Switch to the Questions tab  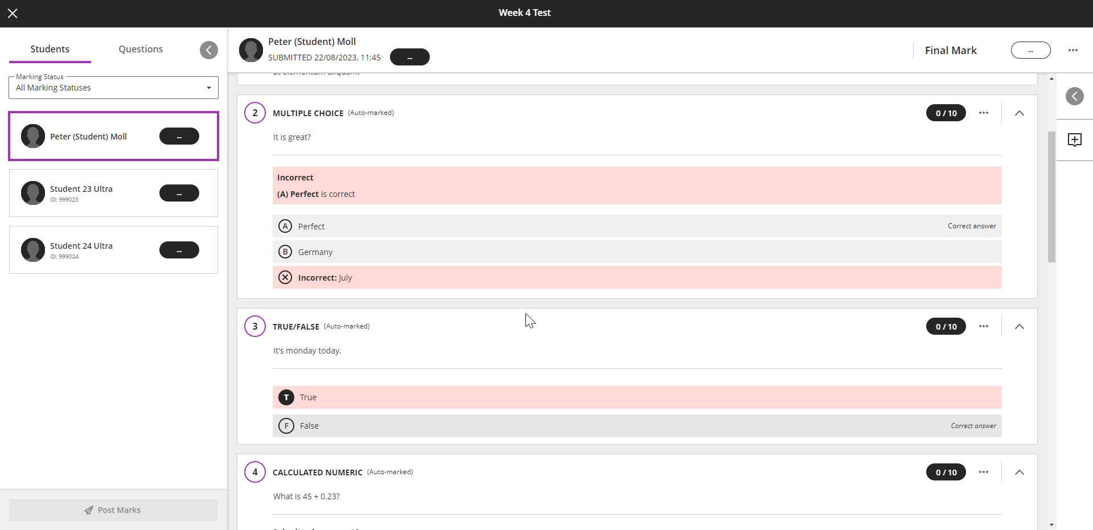pos(141,49)
